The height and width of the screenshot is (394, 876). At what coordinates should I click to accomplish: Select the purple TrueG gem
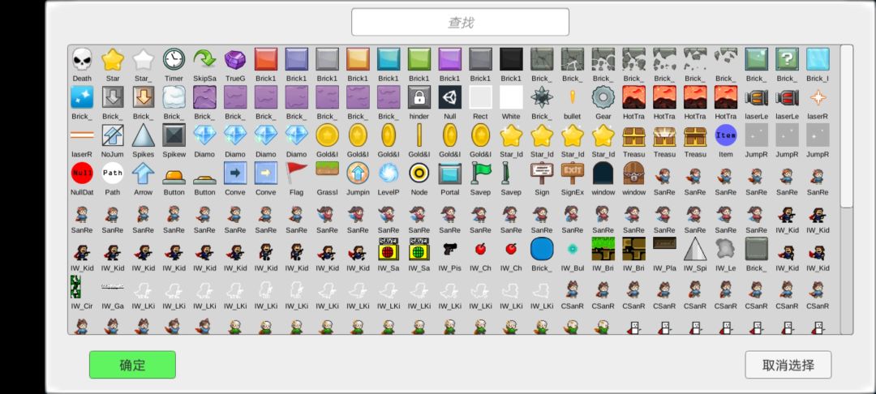point(235,59)
